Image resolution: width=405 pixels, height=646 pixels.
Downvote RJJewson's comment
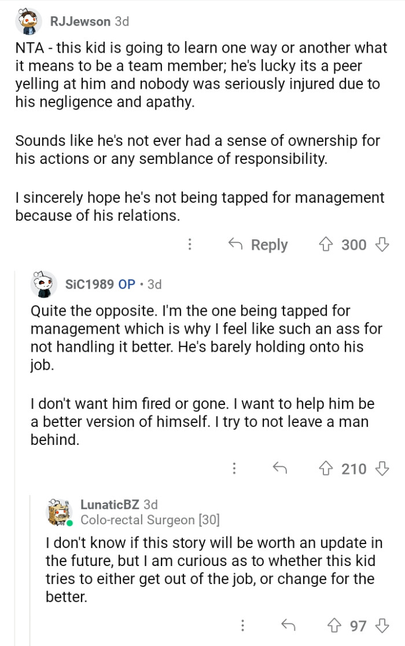pos(382,245)
